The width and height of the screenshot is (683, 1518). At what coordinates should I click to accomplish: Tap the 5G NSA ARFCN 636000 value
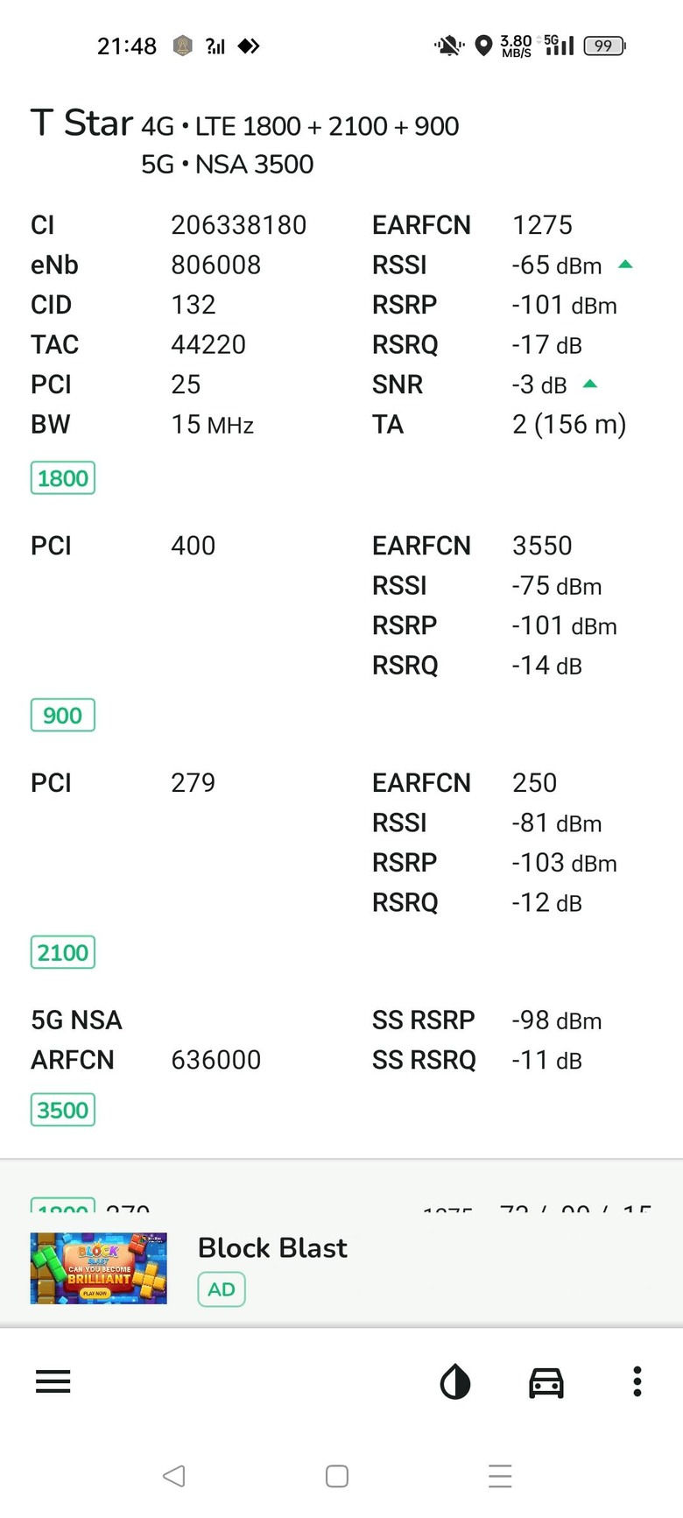215,1060
